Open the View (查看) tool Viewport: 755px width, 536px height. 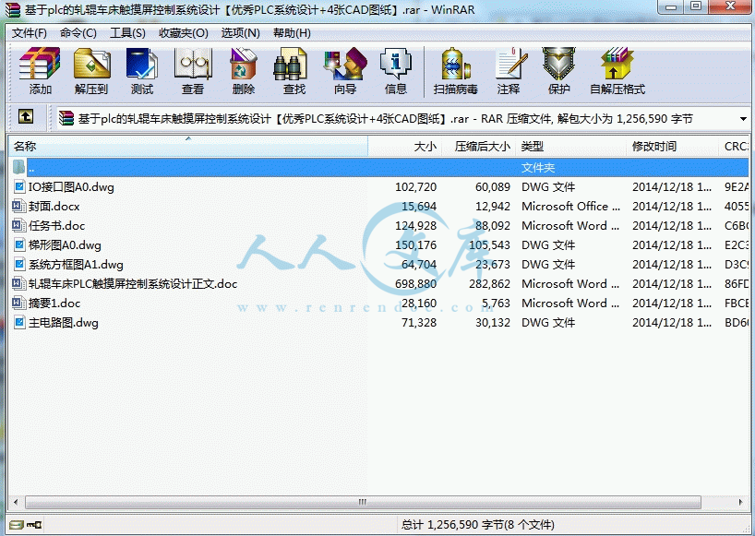click(x=193, y=70)
